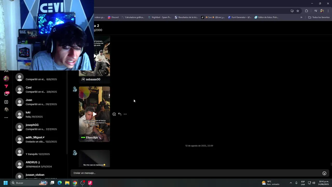Open the 'Resultados de la bú...' bookmark
The image size is (332, 187).
point(186,17)
